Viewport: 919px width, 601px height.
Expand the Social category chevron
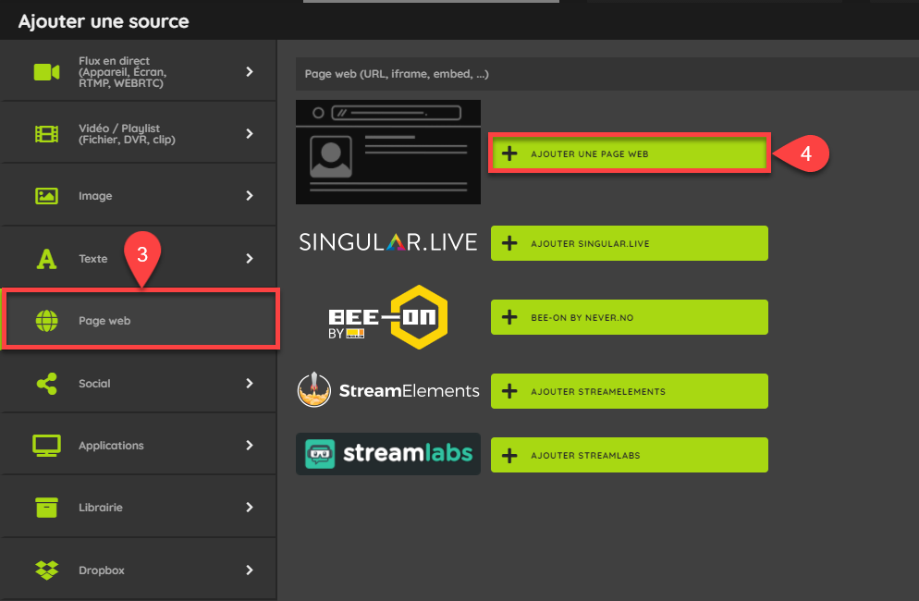point(250,384)
